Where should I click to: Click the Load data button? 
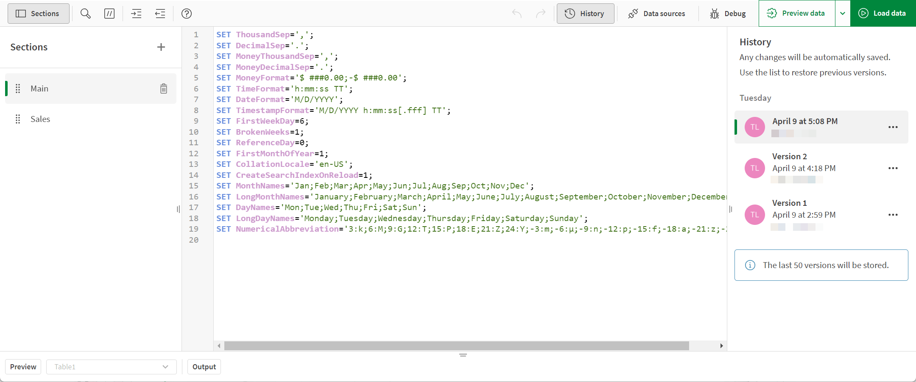pyautogui.click(x=883, y=14)
